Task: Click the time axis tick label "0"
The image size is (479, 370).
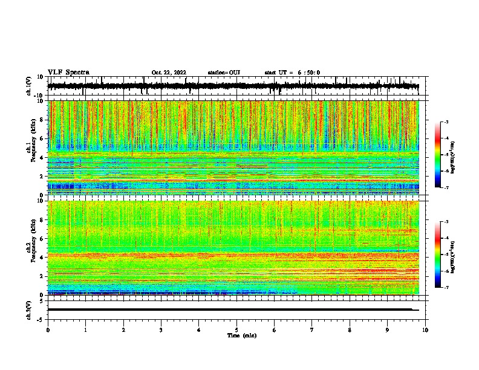Action: pos(48,330)
